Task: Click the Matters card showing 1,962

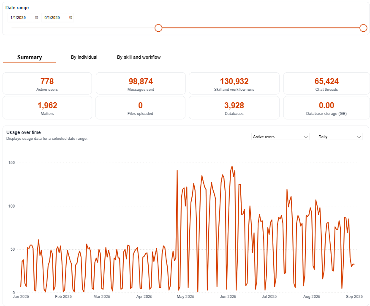Action: click(x=47, y=107)
